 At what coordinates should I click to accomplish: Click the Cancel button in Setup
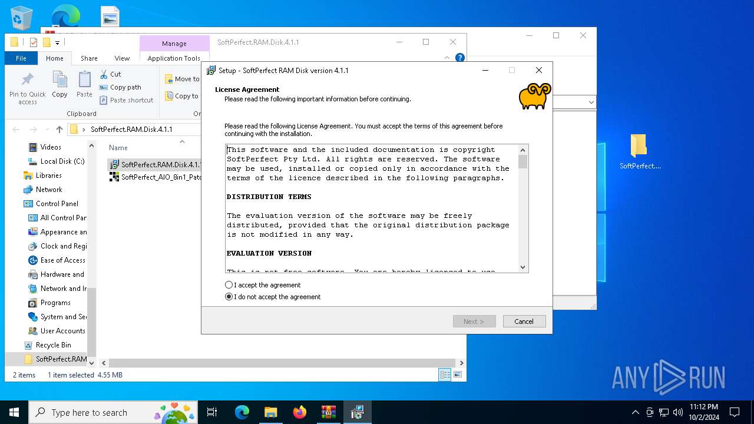524,321
